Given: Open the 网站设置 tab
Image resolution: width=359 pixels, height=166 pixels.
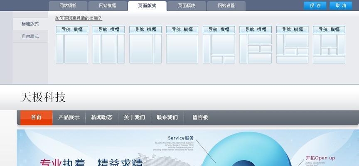Looking at the screenshot, I should (x=226, y=6).
